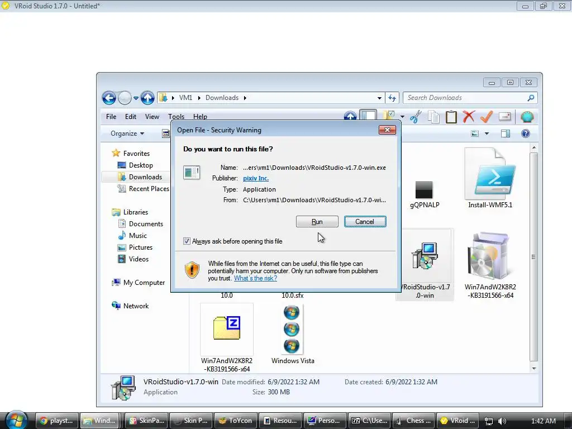Select the Install-WMF5.1 PowerShell file
This screenshot has width=572, height=429.
point(490,178)
